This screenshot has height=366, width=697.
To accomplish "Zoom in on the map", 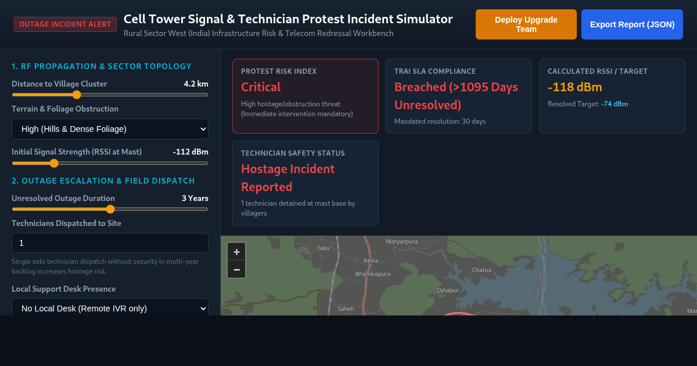I will coord(236,252).
